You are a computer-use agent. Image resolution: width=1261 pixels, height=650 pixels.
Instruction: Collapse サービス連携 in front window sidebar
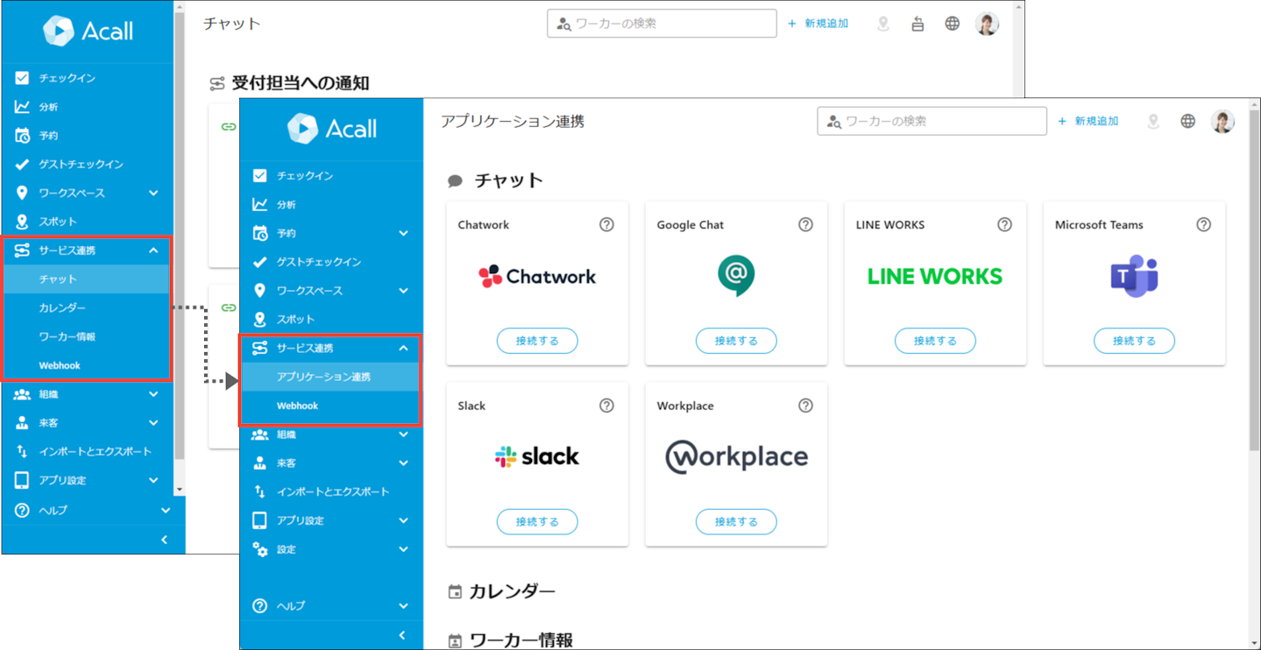[x=403, y=348]
